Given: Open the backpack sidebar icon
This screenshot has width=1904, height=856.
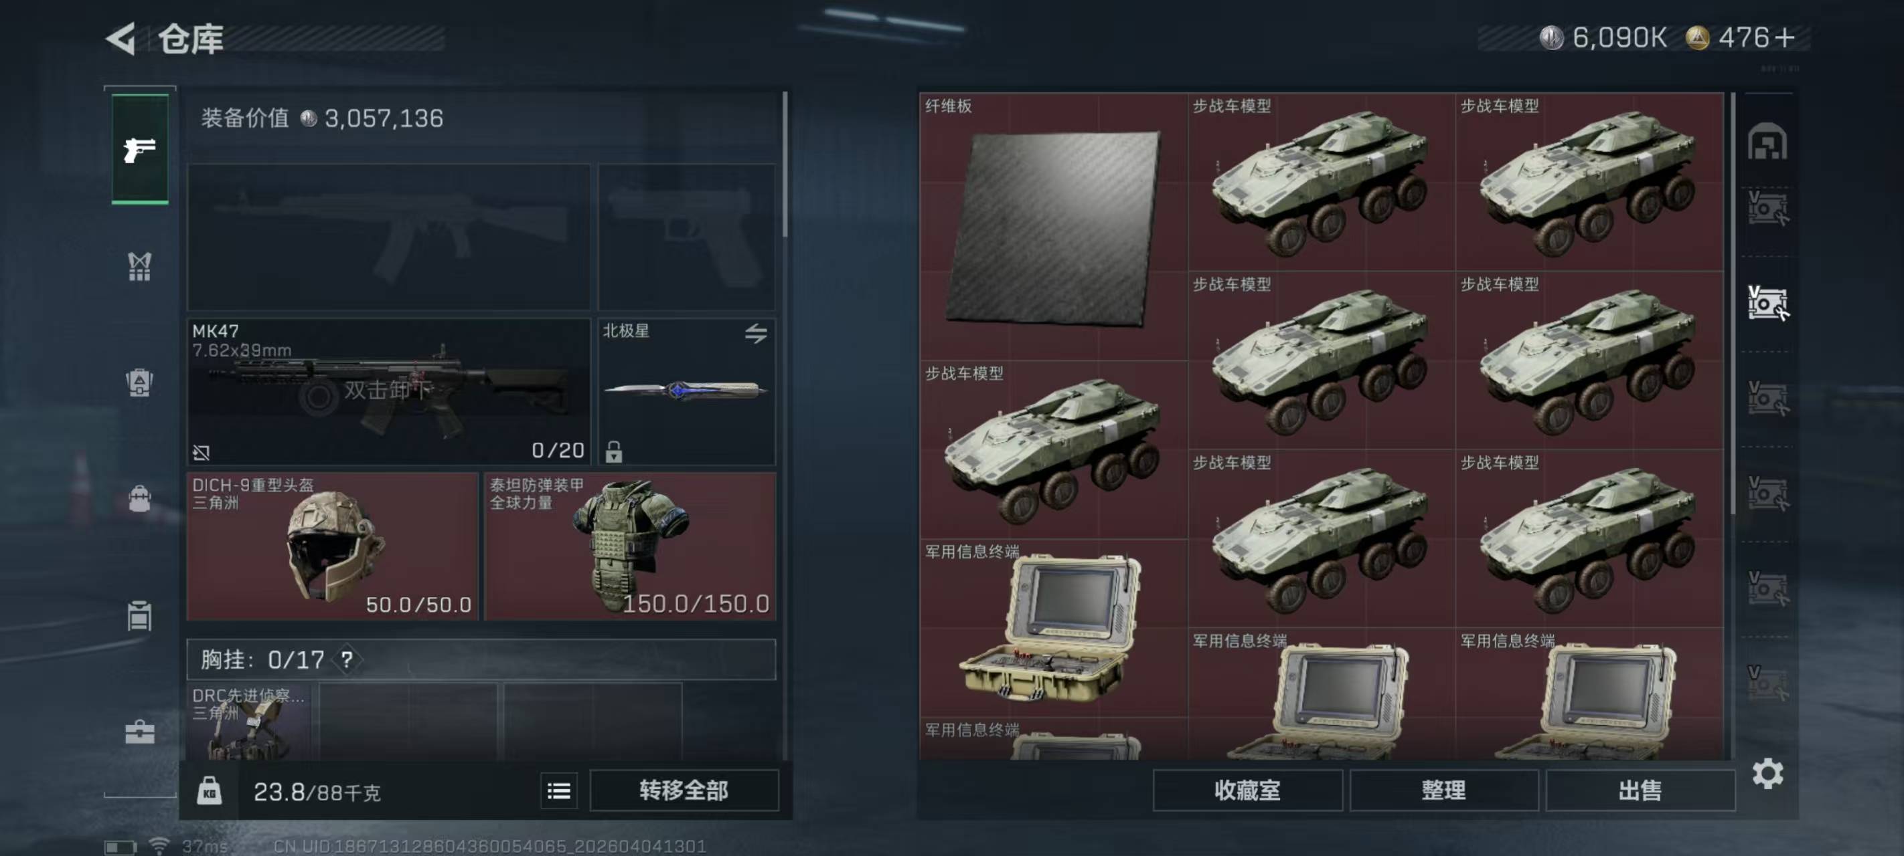Looking at the screenshot, I should coord(140,498).
